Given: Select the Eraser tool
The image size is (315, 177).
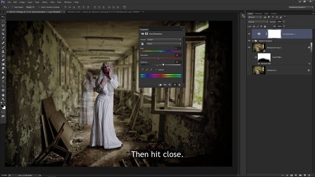Looking at the screenshot, I should pos(3,60).
